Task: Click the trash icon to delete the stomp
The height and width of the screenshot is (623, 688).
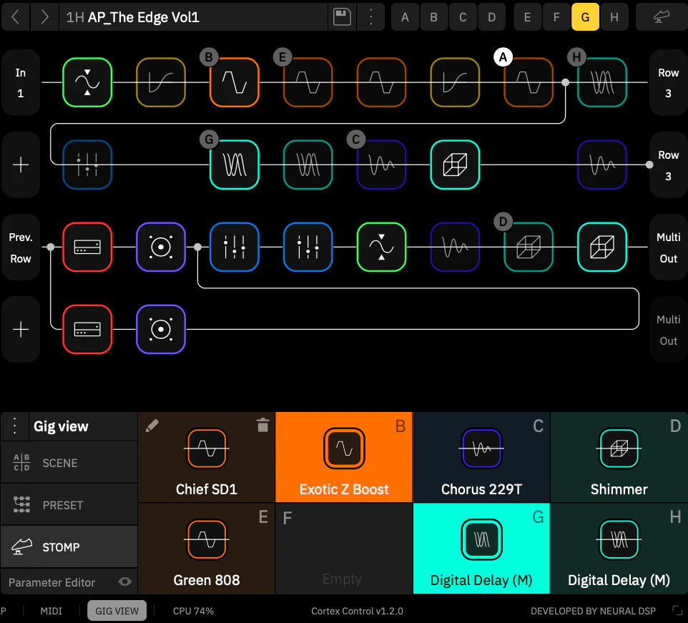Action: click(262, 425)
